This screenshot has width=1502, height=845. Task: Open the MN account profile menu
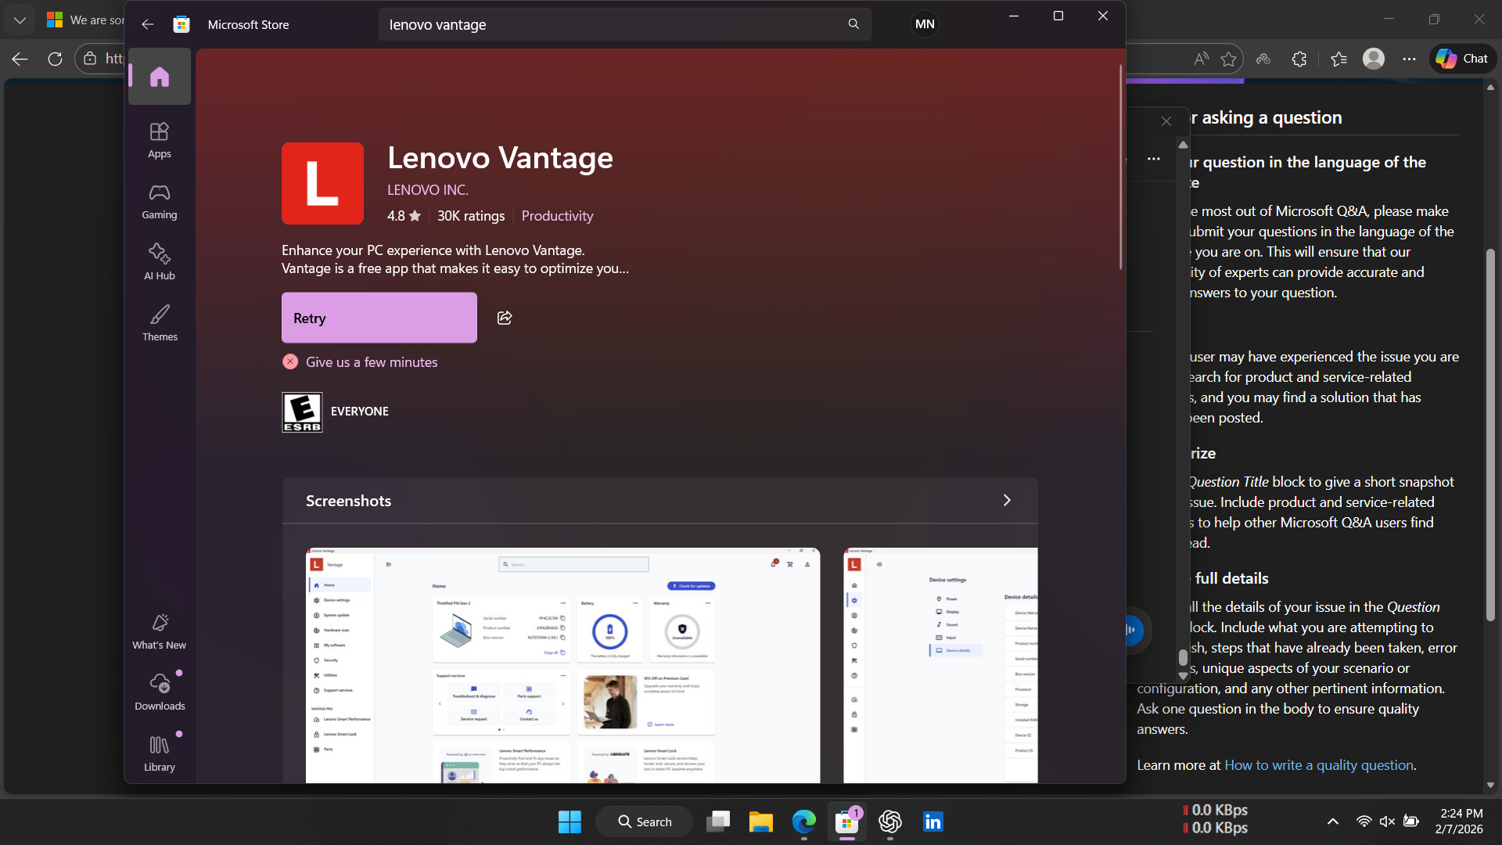point(925,24)
